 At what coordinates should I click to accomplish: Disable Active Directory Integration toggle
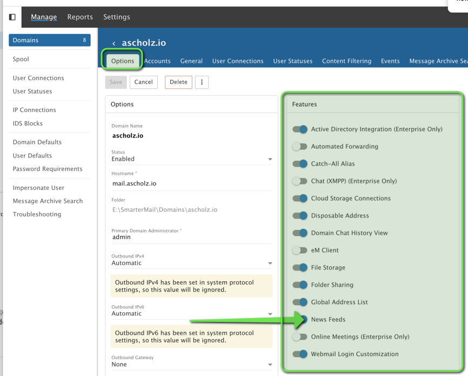(x=300, y=129)
